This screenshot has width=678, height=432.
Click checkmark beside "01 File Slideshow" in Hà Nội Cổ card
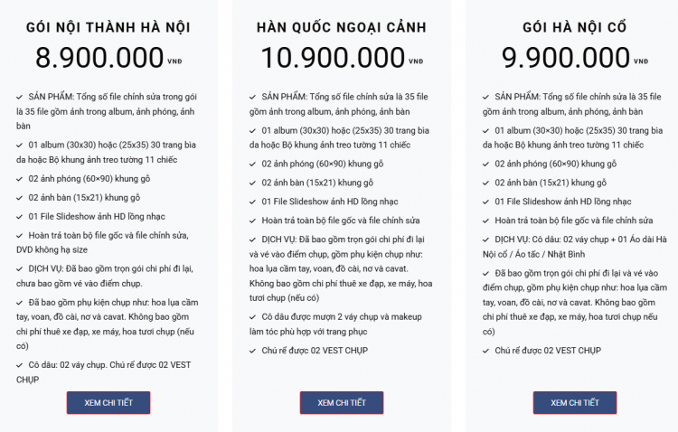tap(485, 202)
